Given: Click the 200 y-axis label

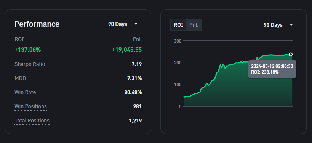Looking at the screenshot, I should [x=178, y=63].
